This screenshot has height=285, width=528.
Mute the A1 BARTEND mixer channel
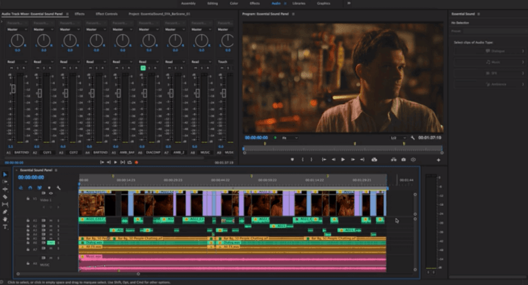click(x=12, y=68)
